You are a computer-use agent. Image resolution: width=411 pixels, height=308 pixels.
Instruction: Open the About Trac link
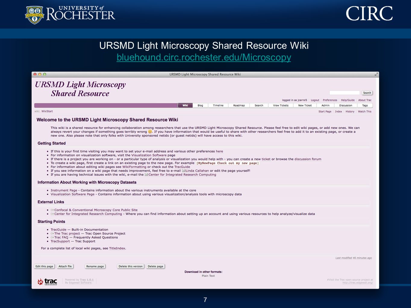[x=365, y=100]
